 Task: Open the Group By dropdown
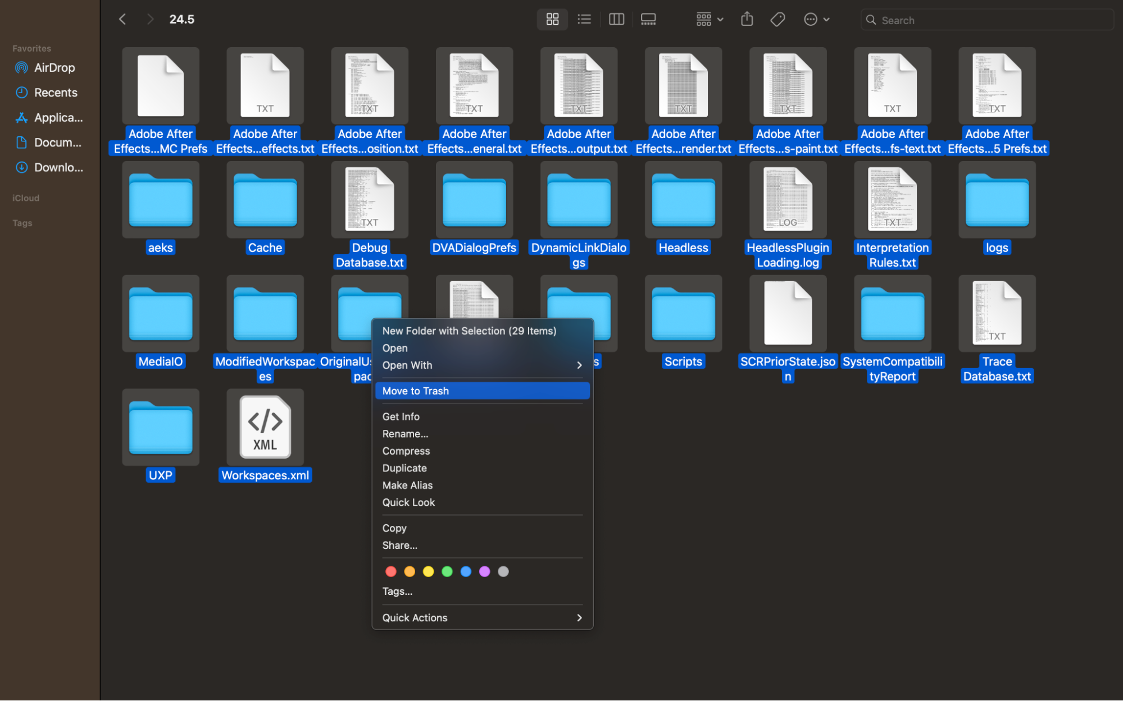coord(710,20)
